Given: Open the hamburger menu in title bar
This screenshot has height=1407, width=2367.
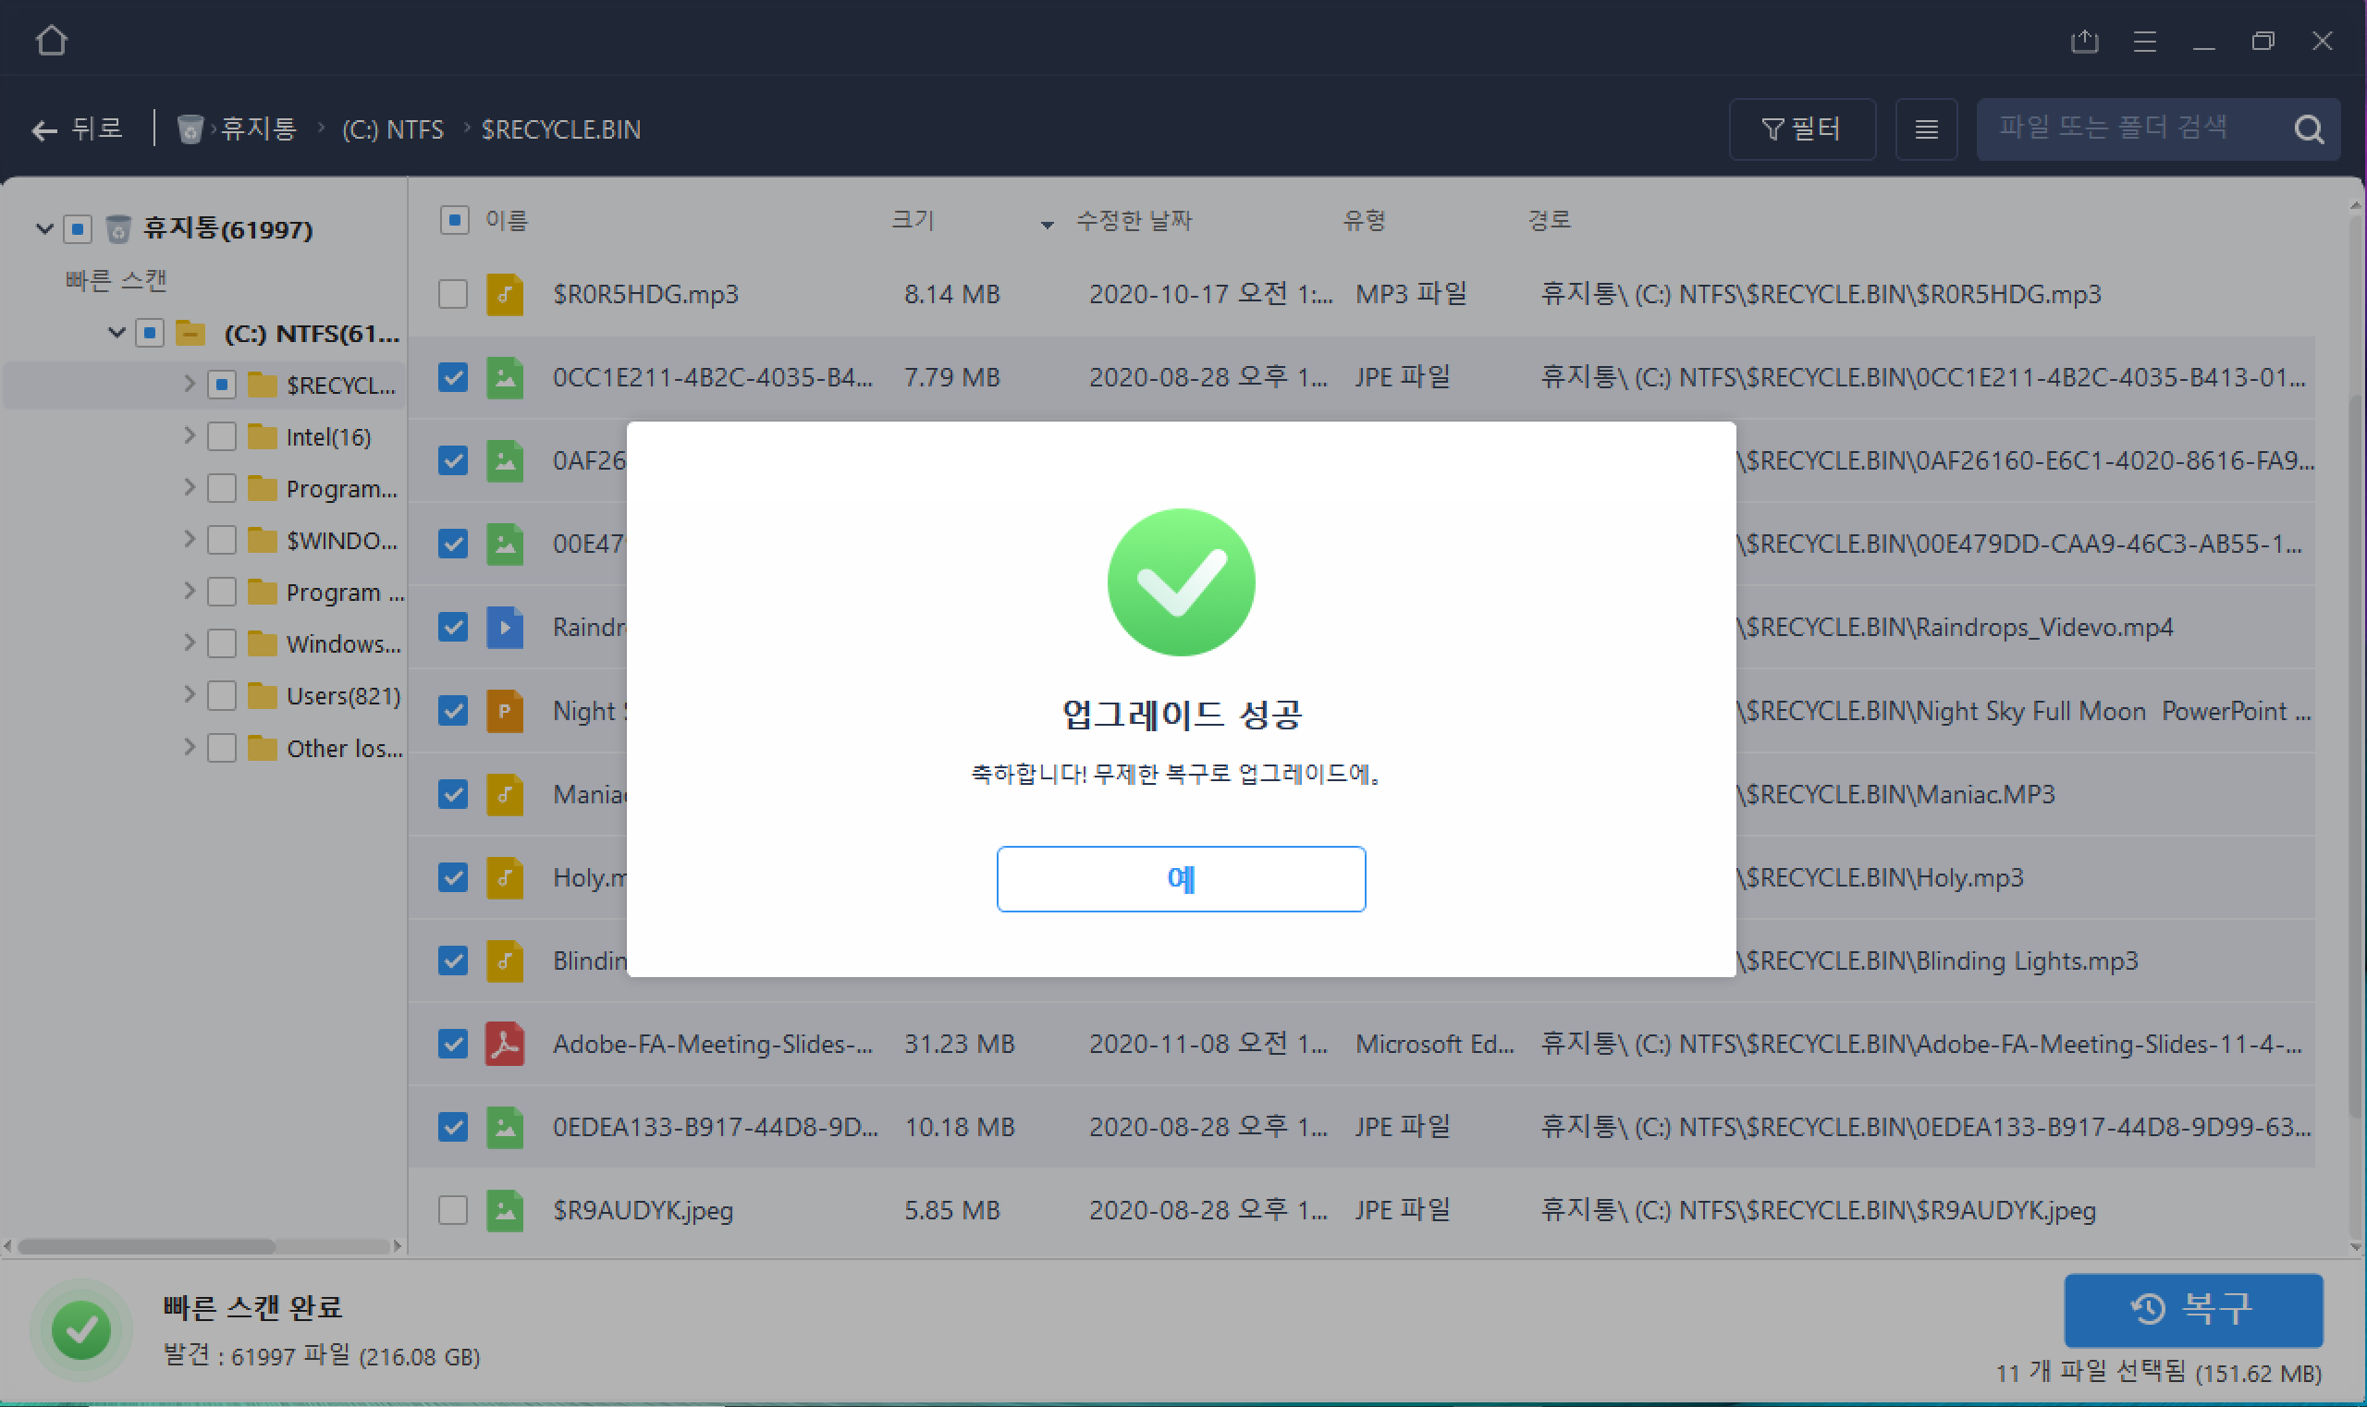Looking at the screenshot, I should click(2144, 41).
